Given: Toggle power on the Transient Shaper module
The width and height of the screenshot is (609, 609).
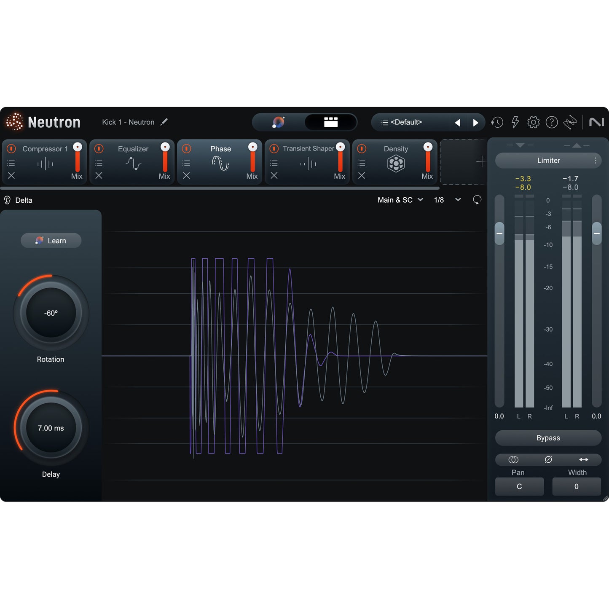Looking at the screenshot, I should coord(274,149).
